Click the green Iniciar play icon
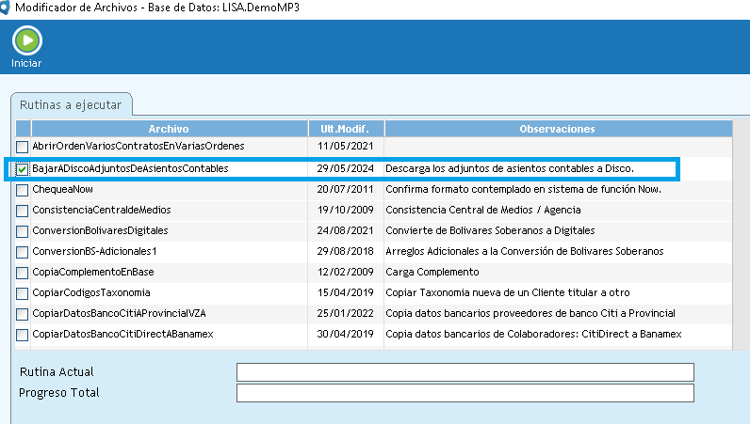Screen dimensions: 750x424 (x=26, y=41)
